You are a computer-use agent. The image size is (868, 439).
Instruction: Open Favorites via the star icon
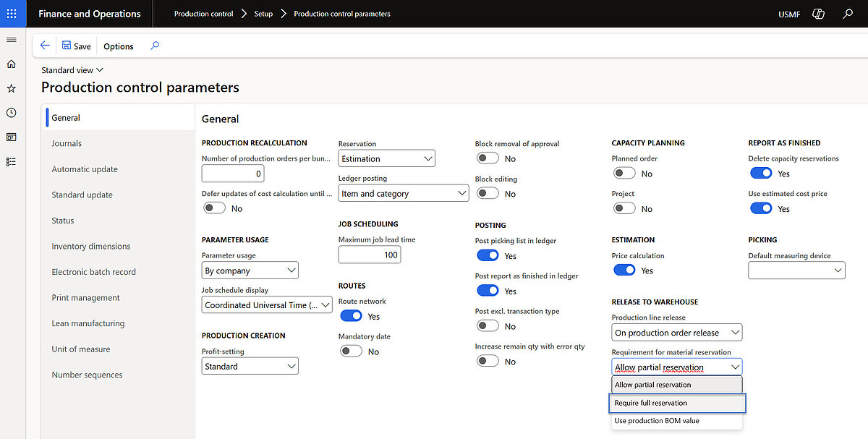[x=11, y=88]
